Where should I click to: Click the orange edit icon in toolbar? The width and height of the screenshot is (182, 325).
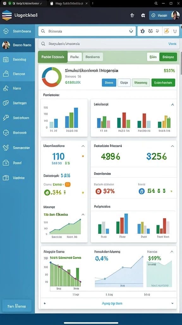[x=167, y=31]
